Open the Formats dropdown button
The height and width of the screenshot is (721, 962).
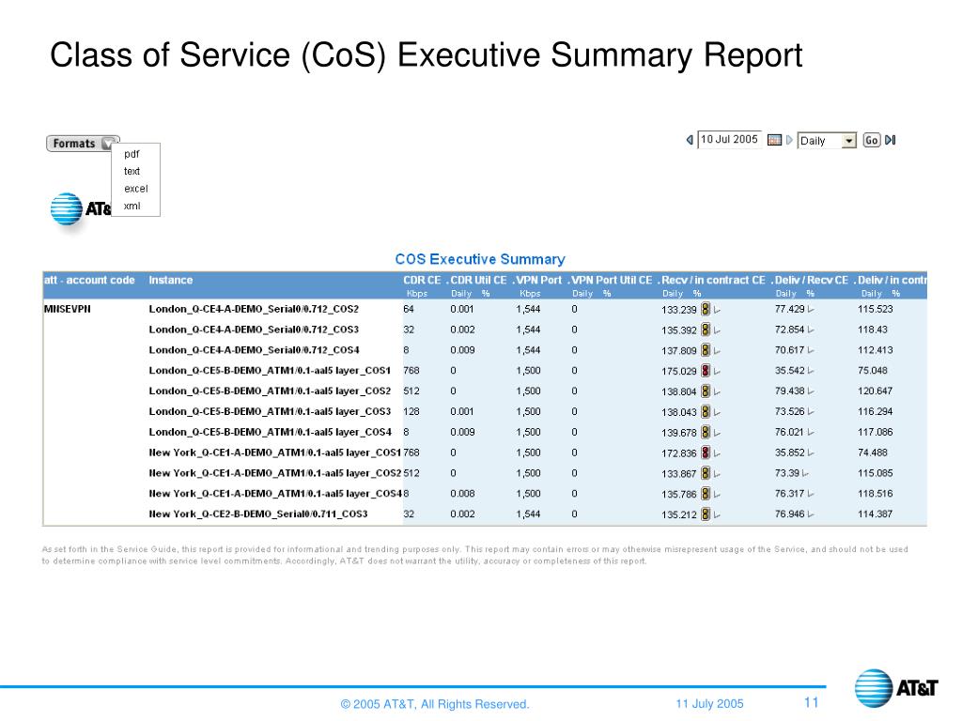point(83,144)
